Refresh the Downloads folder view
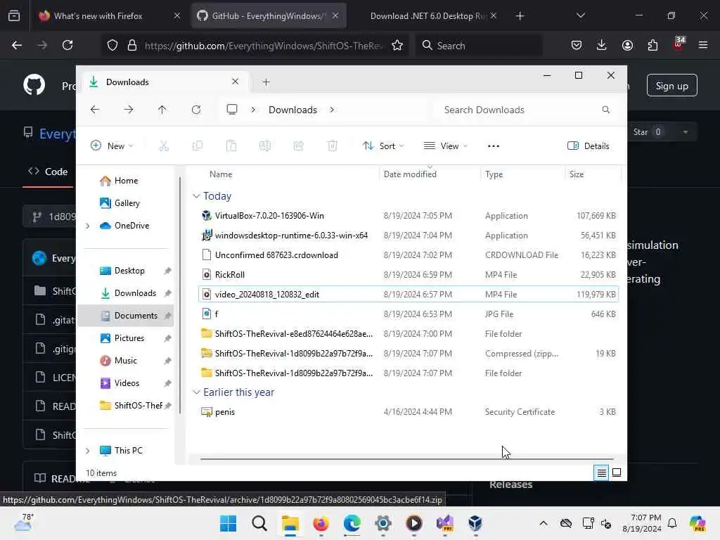This screenshot has width=720, height=540. pyautogui.click(x=196, y=110)
